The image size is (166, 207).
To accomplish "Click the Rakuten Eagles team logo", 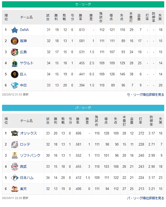I will tap(14, 189).
